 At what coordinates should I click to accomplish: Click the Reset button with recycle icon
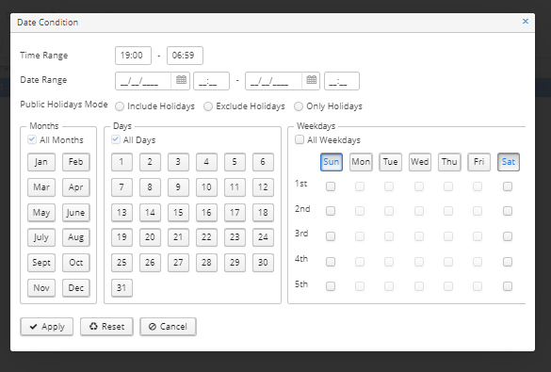click(106, 327)
